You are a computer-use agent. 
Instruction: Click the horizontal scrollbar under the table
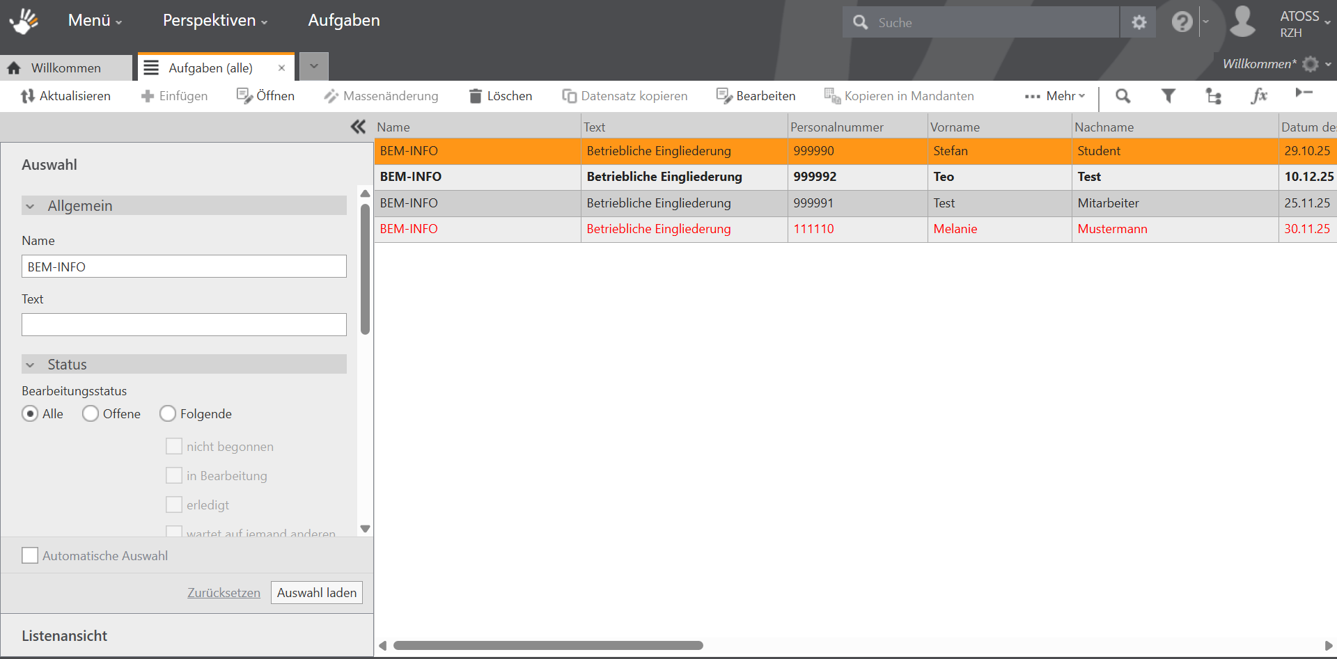point(548,646)
